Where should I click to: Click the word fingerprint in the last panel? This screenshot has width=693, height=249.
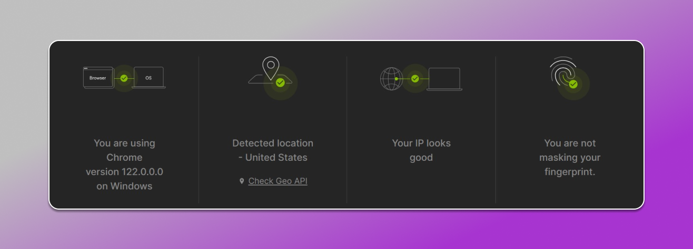pyautogui.click(x=570, y=172)
